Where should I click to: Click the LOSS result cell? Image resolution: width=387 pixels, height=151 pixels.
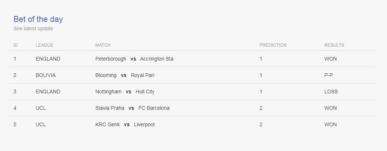coord(331,92)
